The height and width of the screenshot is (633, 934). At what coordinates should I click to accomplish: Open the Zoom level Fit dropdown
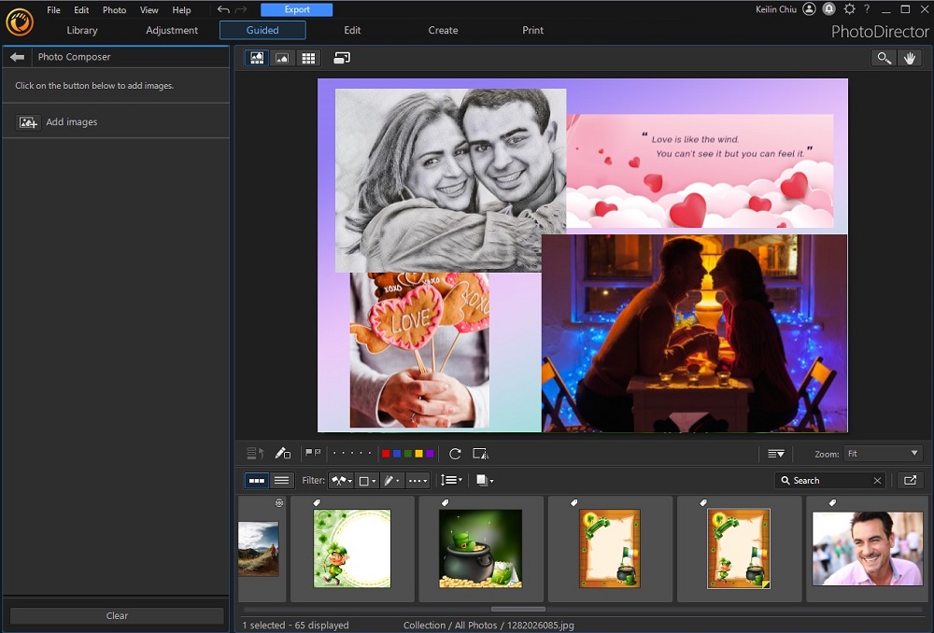882,454
